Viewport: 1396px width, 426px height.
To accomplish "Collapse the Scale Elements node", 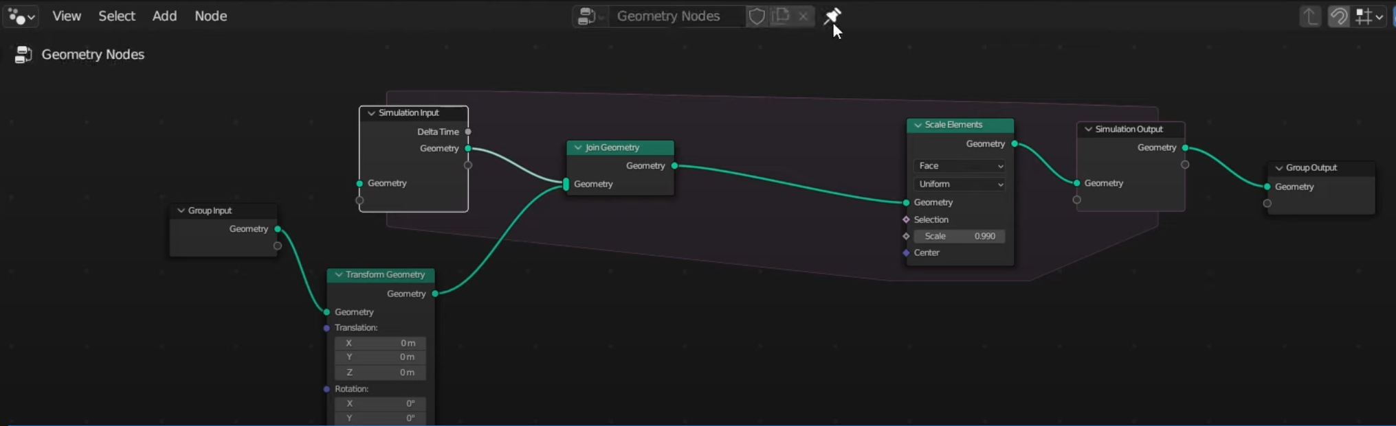I will click(918, 125).
